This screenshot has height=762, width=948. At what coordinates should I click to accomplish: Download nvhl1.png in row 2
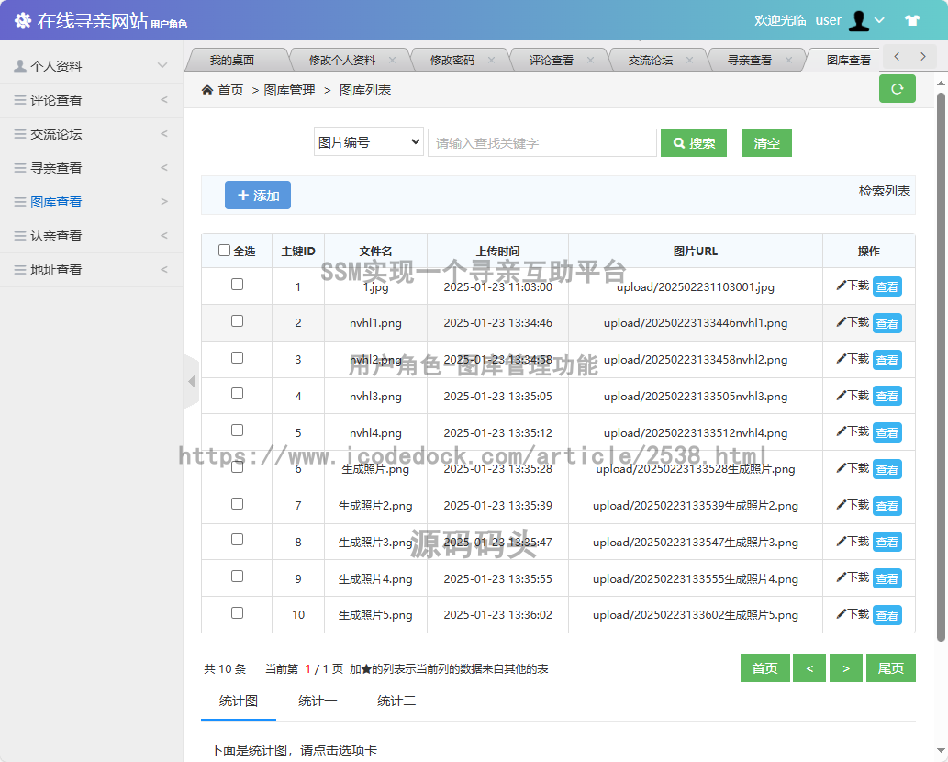click(853, 322)
